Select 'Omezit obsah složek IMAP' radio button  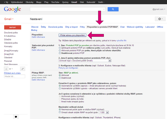coord(60,112)
